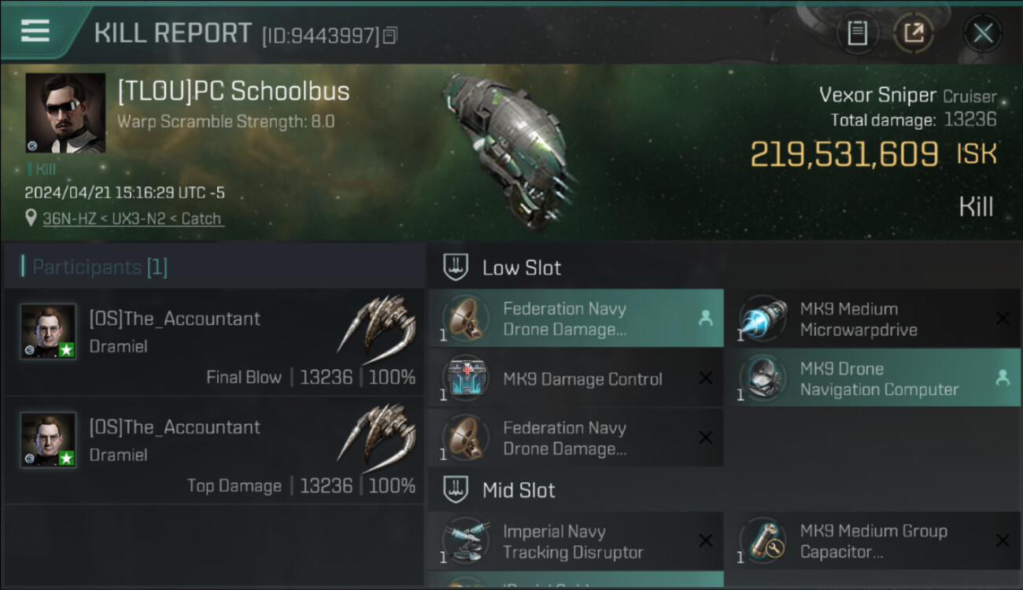Collapse the Mid Slot section
Viewport: 1023px width, 590px height.
click(x=456, y=491)
